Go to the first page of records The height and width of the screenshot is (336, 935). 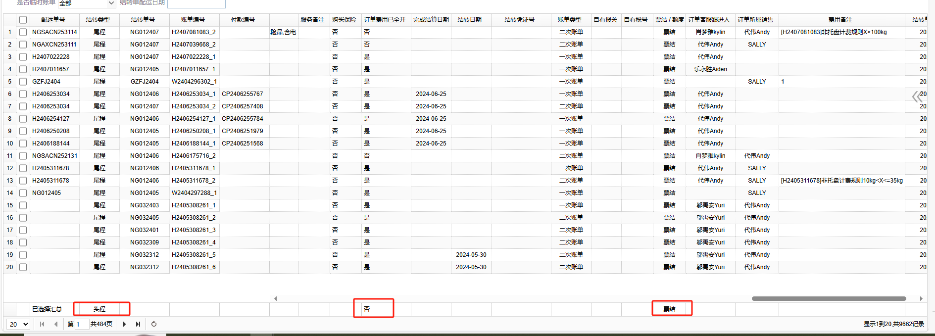(42, 324)
